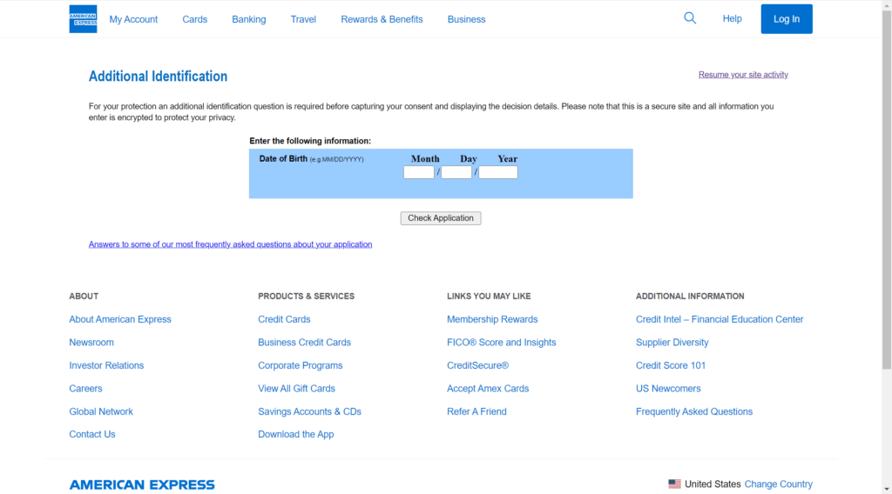The height and width of the screenshot is (494, 892).
Task: Open the Business menu
Action: coord(467,19)
